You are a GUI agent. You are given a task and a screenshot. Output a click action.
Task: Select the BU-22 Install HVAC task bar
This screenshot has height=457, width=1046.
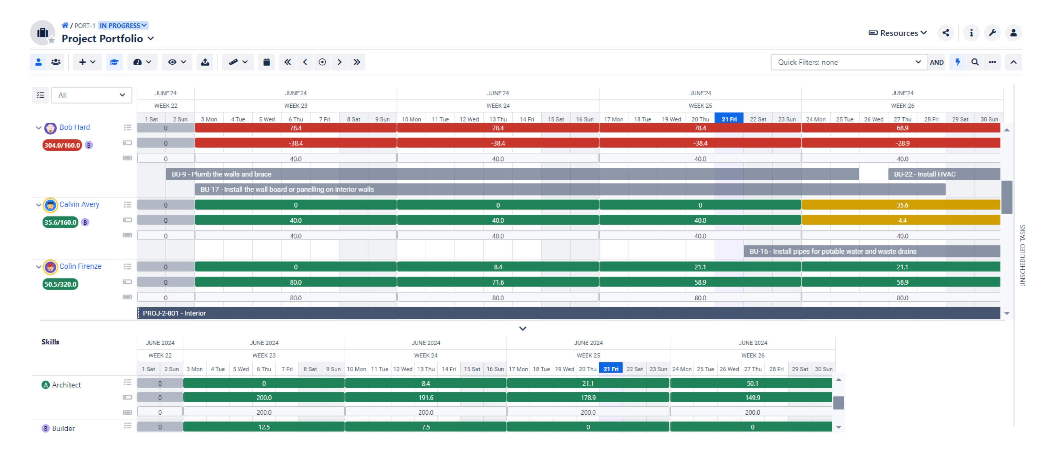point(944,174)
